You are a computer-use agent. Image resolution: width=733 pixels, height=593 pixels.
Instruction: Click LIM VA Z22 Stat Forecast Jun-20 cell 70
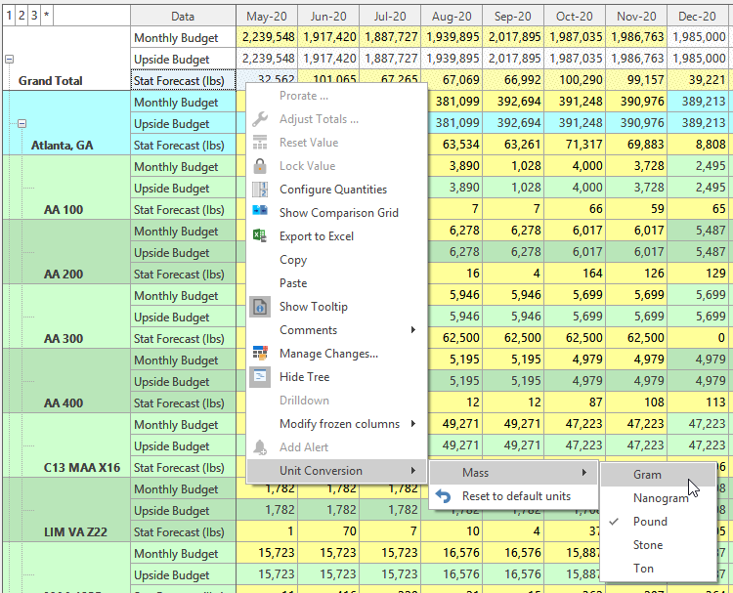coord(328,531)
